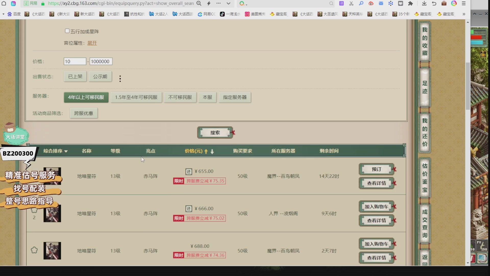This screenshot has height=276, width=490.
Task: View details of the ¥655.00 item
Action: pyautogui.click(x=376, y=183)
